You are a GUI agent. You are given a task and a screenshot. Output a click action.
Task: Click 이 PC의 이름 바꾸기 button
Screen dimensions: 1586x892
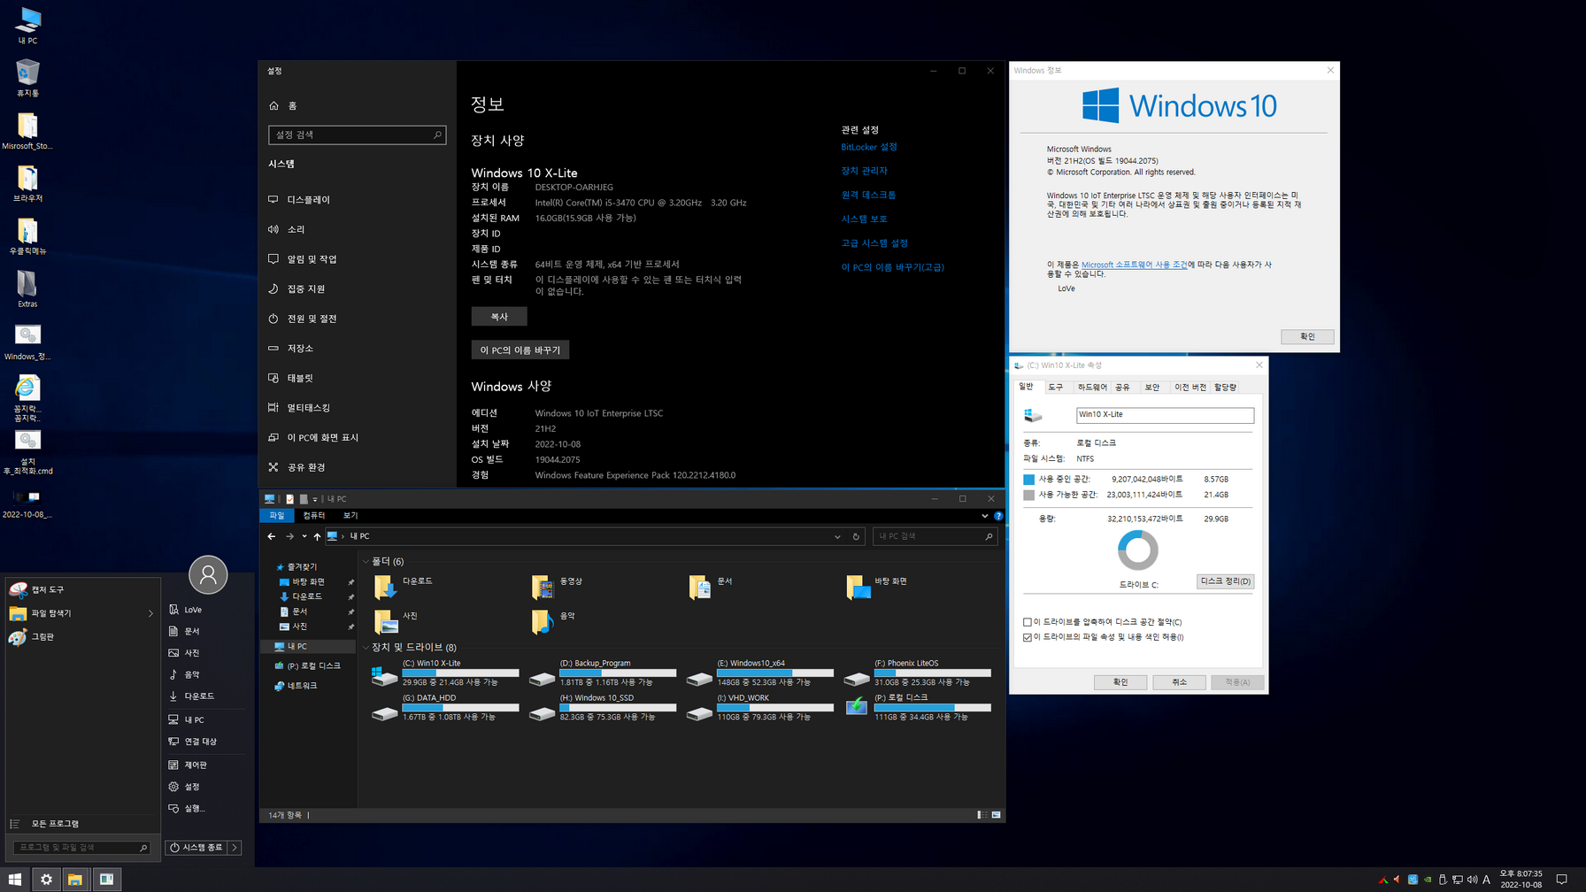coord(520,350)
